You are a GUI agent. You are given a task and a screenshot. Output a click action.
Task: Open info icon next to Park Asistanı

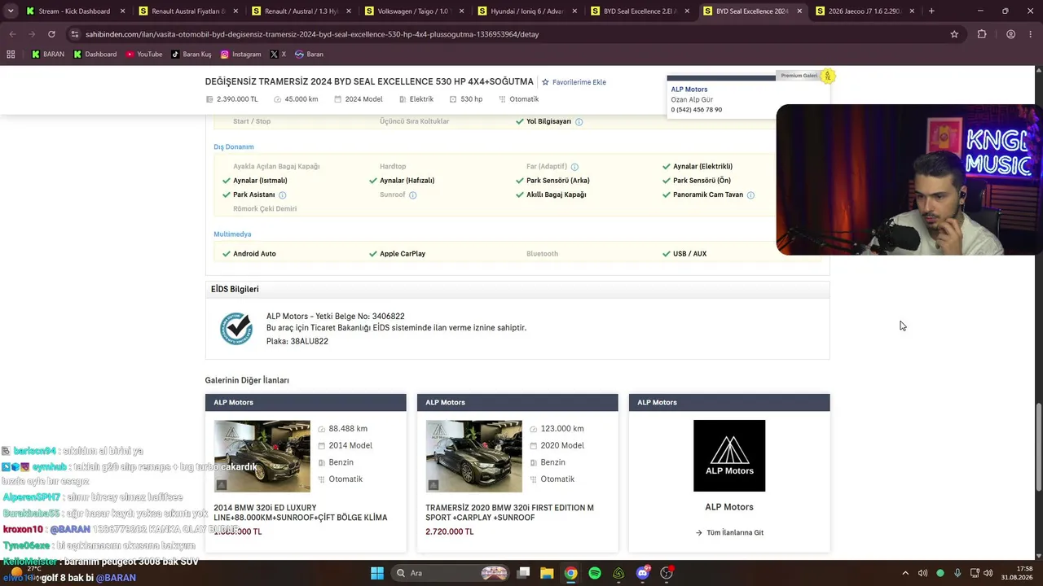coord(283,195)
